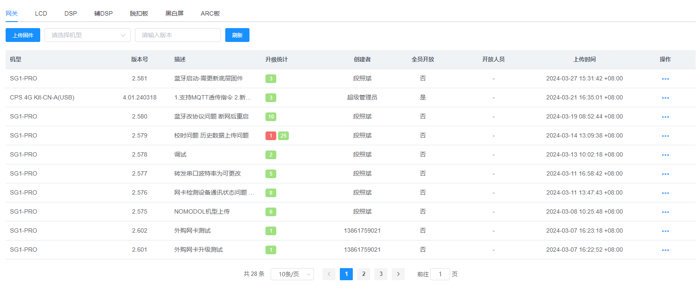Screen dimensions: 700x288
Task: Open actions menu for version 2.580 row
Action: [665, 117]
